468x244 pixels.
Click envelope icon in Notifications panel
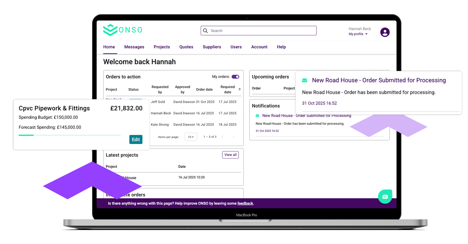click(x=257, y=116)
